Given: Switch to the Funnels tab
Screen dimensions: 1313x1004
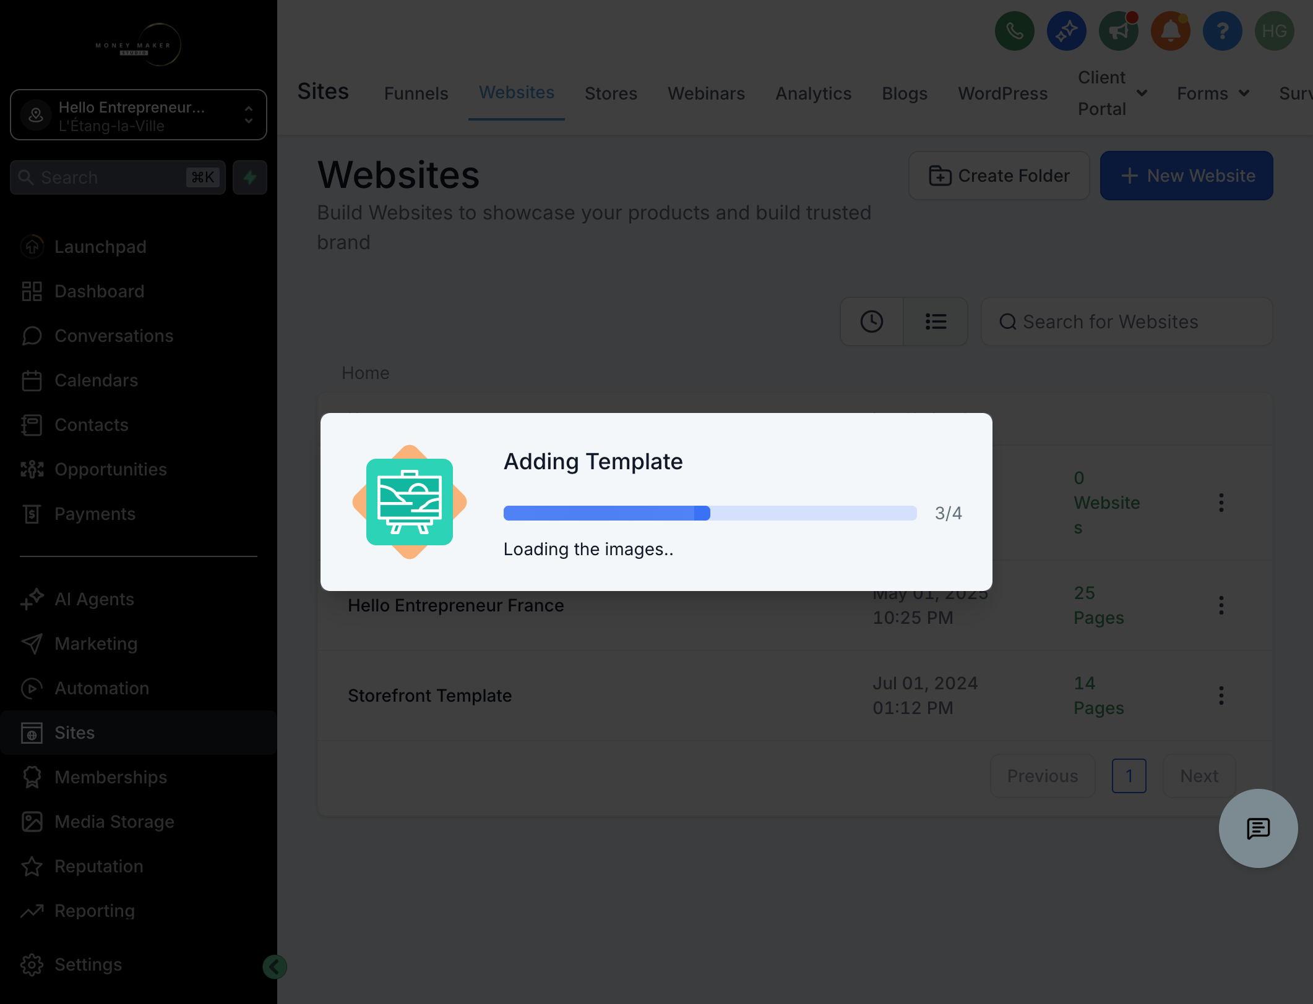Looking at the screenshot, I should tap(416, 93).
